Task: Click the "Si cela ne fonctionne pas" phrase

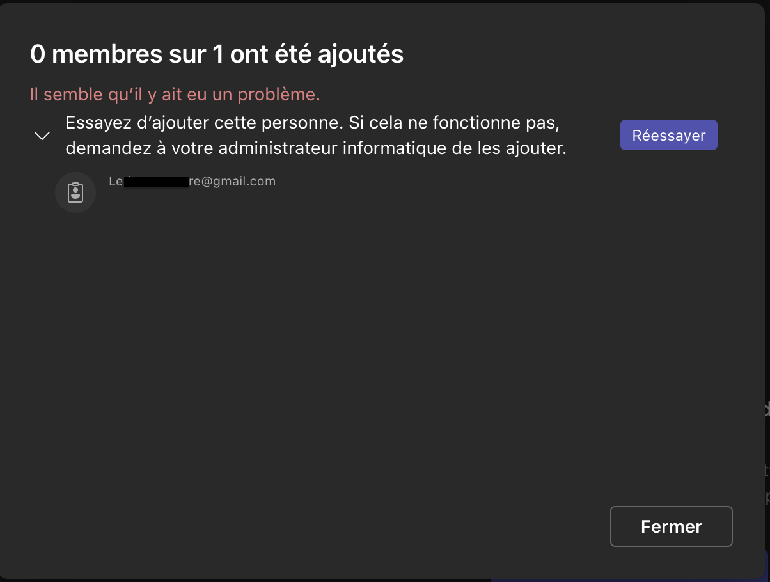Action: (459, 122)
